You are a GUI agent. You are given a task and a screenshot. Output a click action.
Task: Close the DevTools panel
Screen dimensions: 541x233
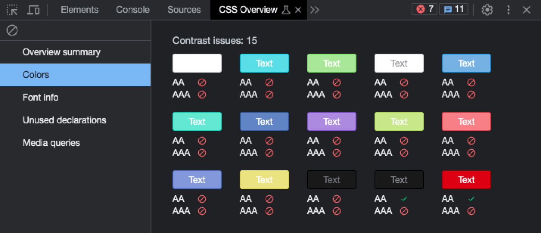[526, 10]
